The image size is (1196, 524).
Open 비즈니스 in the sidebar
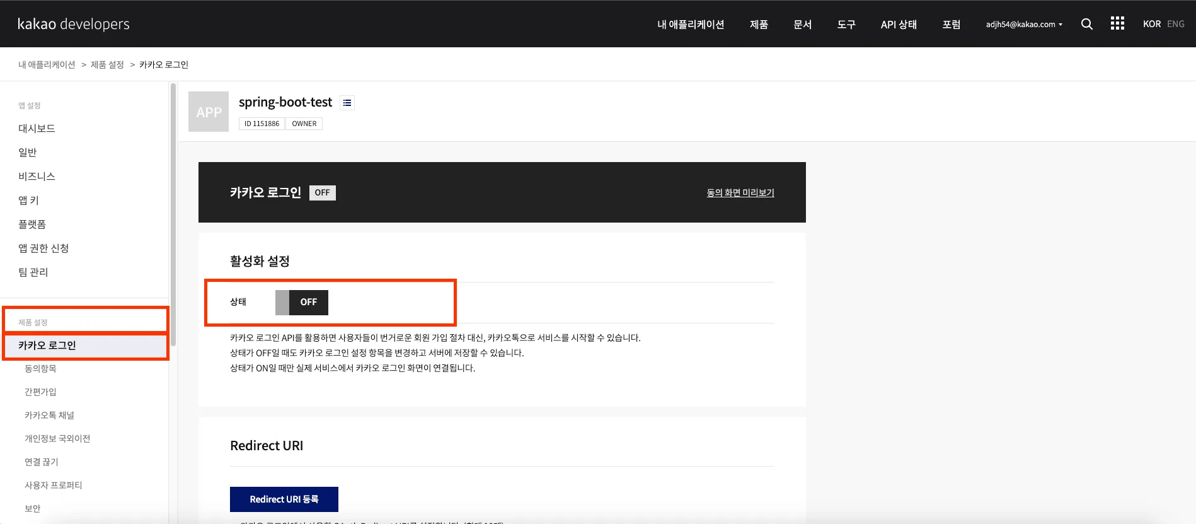point(37,177)
